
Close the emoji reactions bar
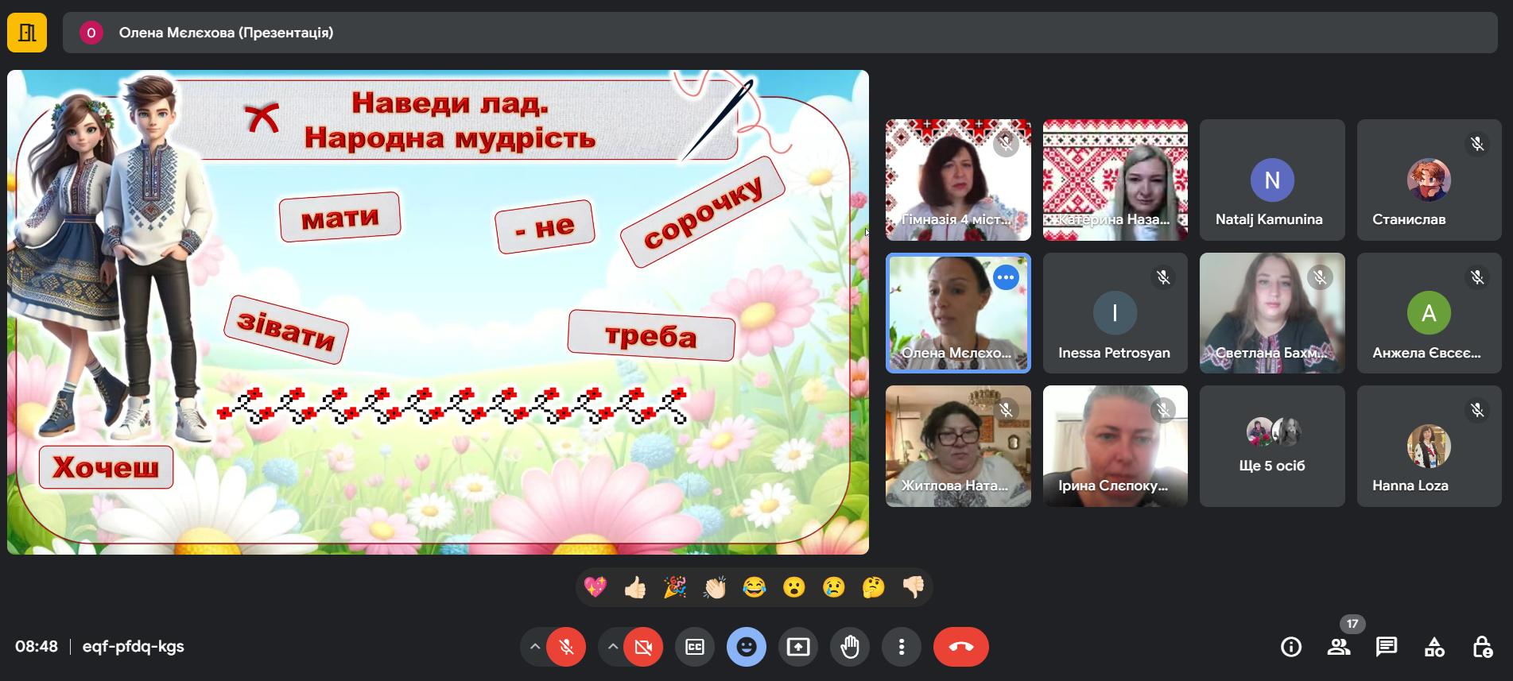(x=746, y=647)
